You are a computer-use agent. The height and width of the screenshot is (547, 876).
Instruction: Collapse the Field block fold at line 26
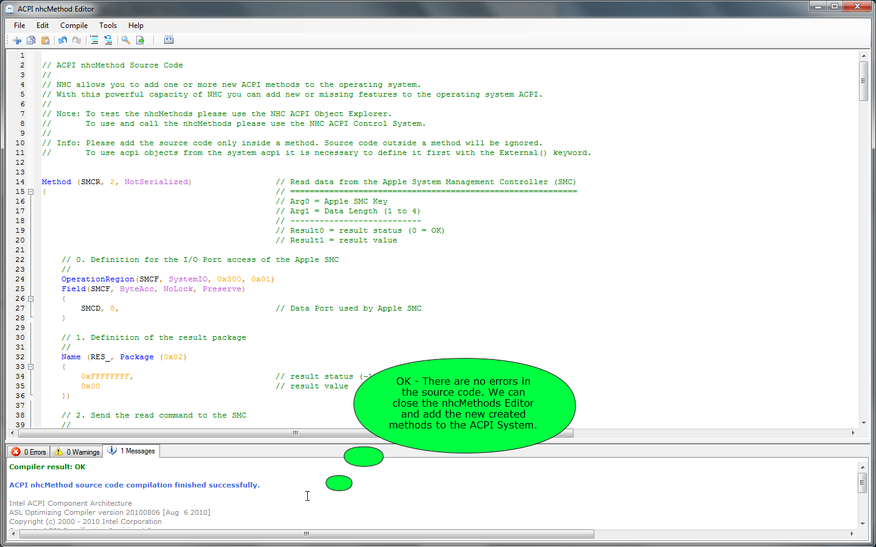click(30, 298)
